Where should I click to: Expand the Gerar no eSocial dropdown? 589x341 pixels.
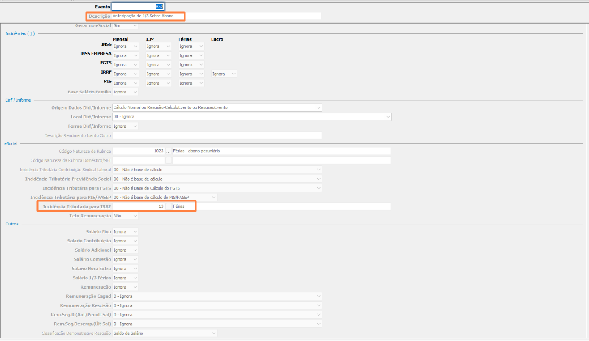[x=126, y=26]
